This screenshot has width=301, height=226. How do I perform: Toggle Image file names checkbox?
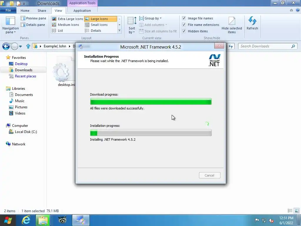tap(184, 18)
